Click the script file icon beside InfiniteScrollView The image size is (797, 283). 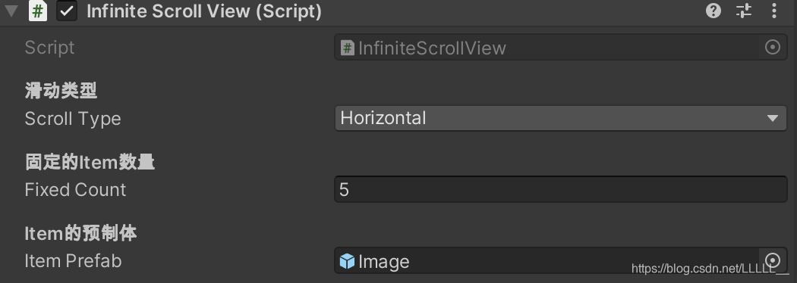coord(347,48)
